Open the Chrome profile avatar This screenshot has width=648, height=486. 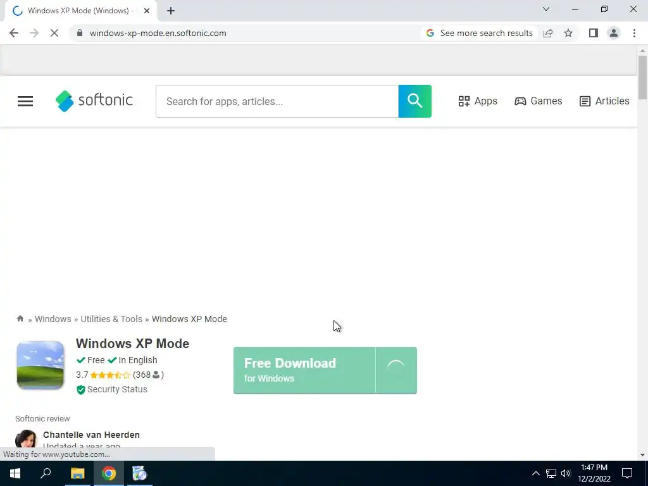click(614, 33)
